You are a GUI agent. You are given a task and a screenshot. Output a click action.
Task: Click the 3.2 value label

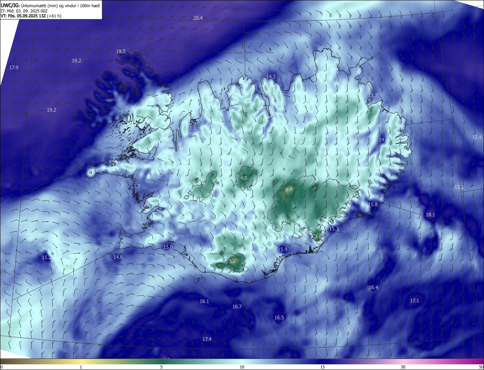tap(233, 261)
